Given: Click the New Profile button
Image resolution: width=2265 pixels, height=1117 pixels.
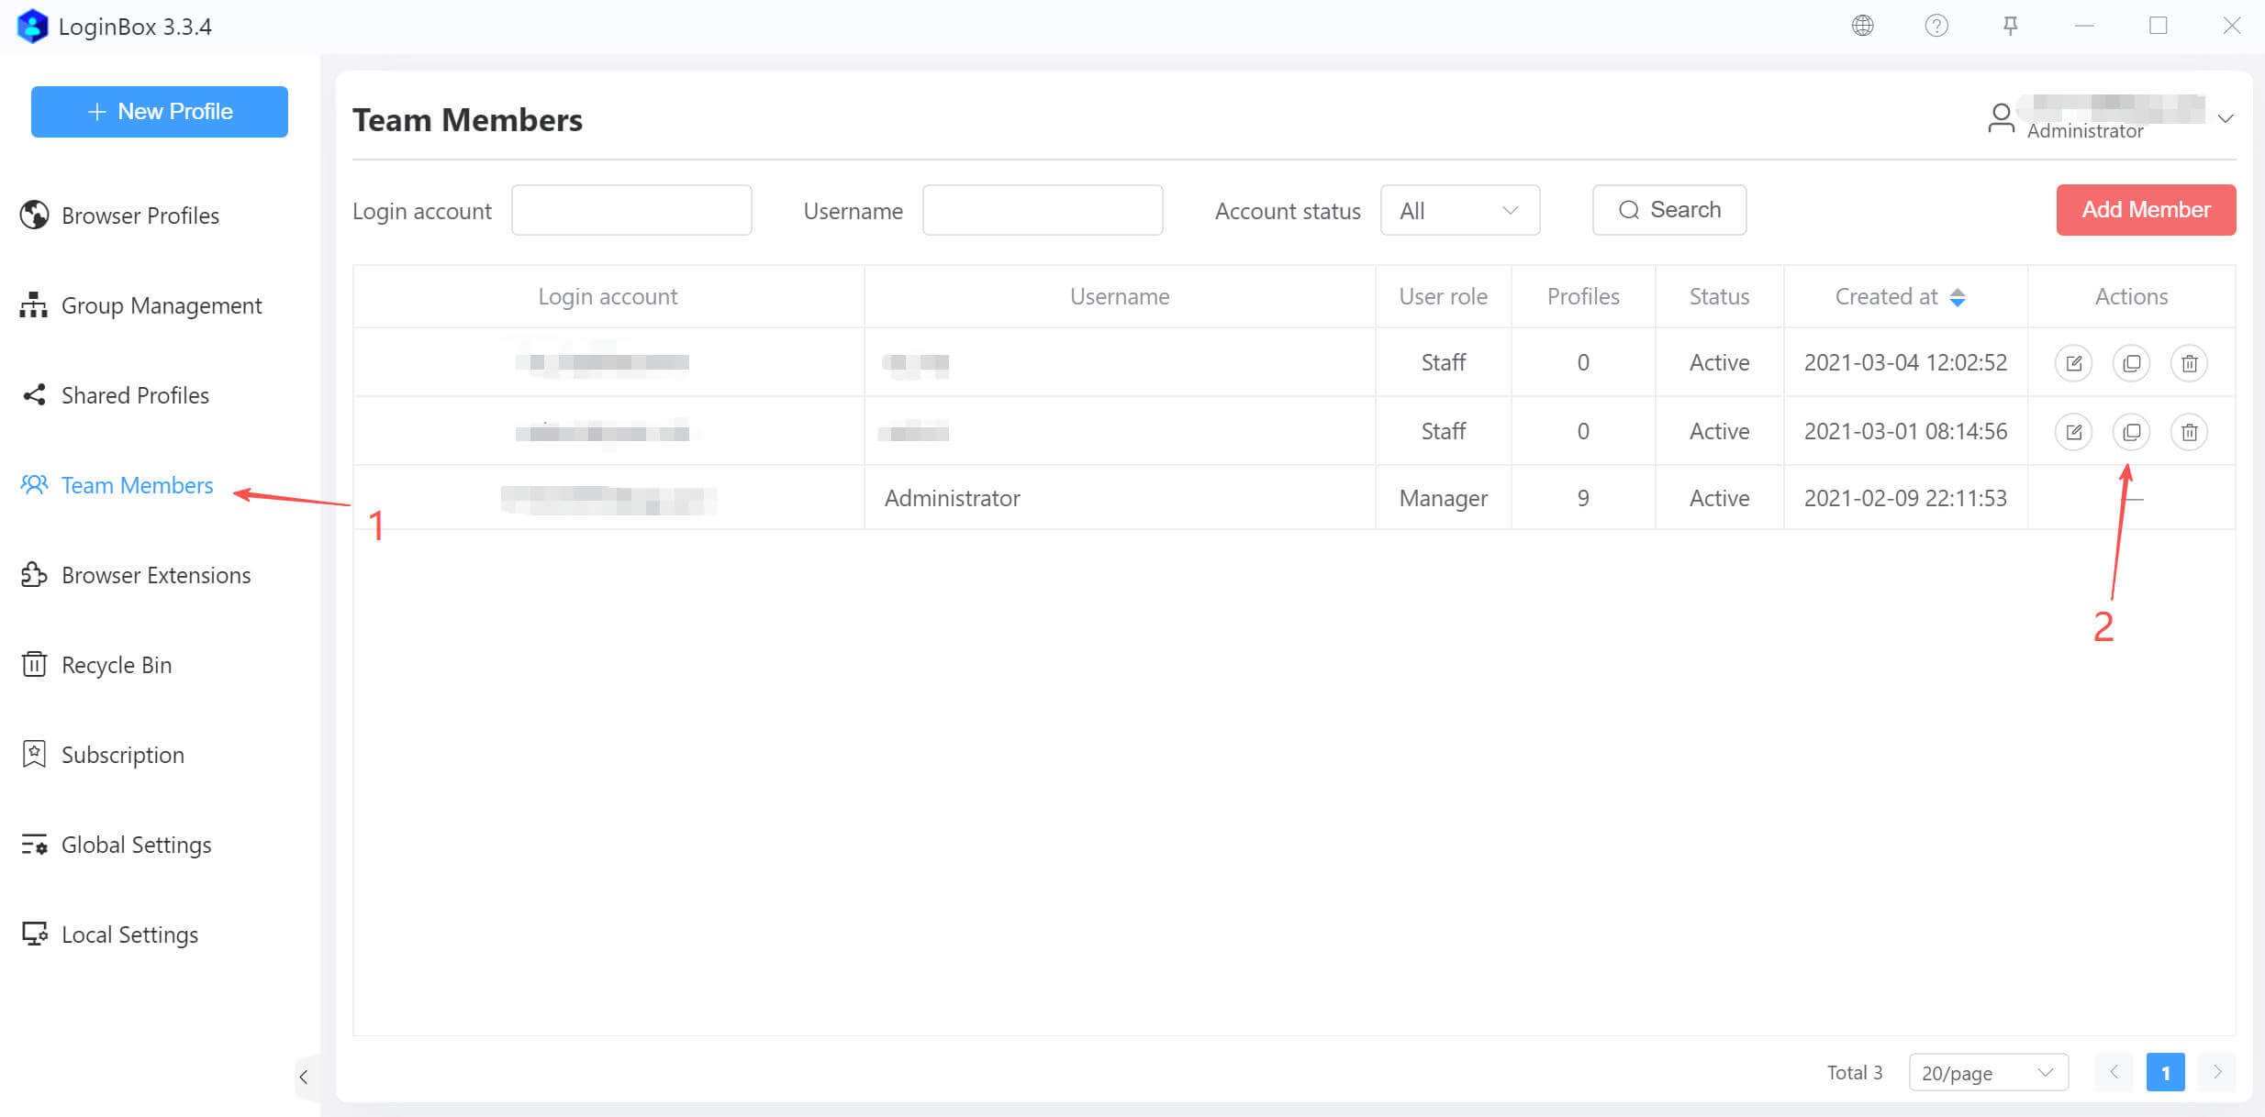Looking at the screenshot, I should click(x=160, y=112).
